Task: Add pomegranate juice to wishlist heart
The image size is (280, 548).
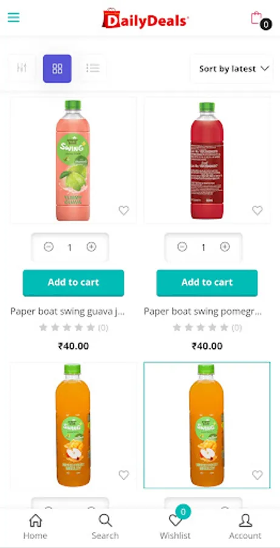Action: pyautogui.click(x=258, y=211)
